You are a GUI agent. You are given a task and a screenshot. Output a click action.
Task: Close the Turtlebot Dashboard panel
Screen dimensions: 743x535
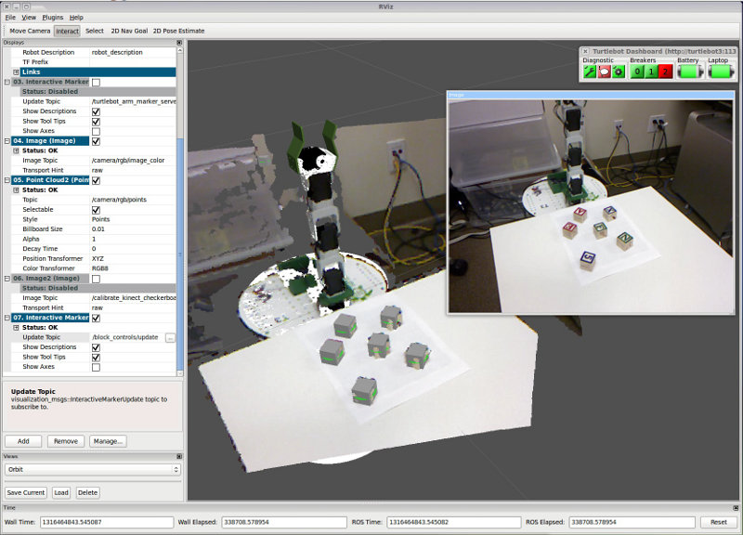[585, 51]
